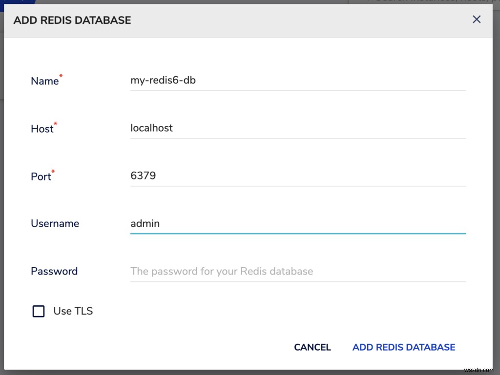The width and height of the screenshot is (500, 375).
Task: Click the Username label text
Action: [55, 223]
